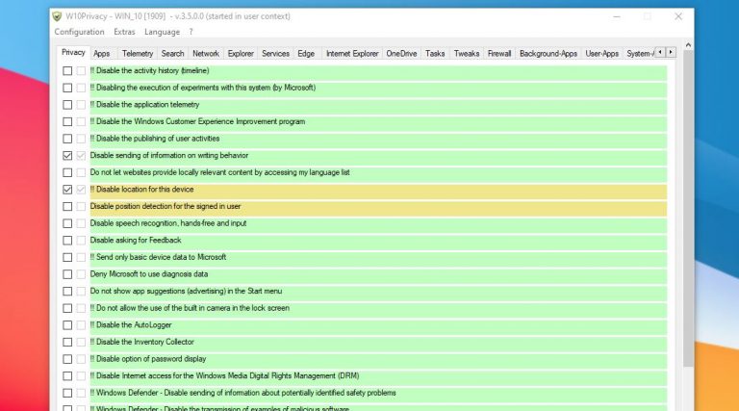Switch to the Firewall tab
The image size is (739, 411).
point(499,53)
